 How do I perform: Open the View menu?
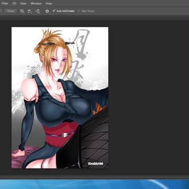click(x=23, y=3)
